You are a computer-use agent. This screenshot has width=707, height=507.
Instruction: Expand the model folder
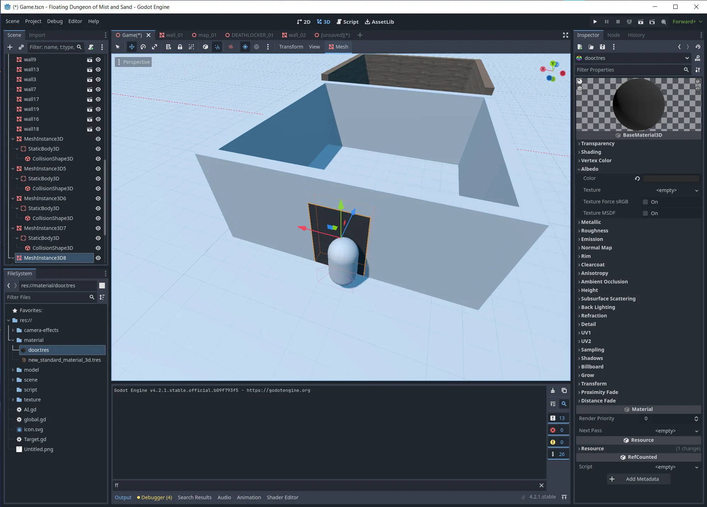(x=13, y=370)
